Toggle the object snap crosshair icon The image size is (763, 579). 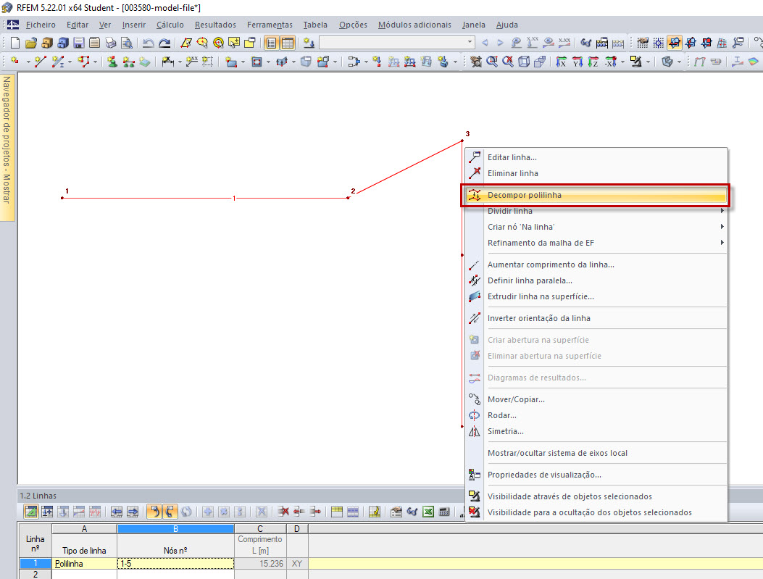pyautogui.click(x=659, y=43)
